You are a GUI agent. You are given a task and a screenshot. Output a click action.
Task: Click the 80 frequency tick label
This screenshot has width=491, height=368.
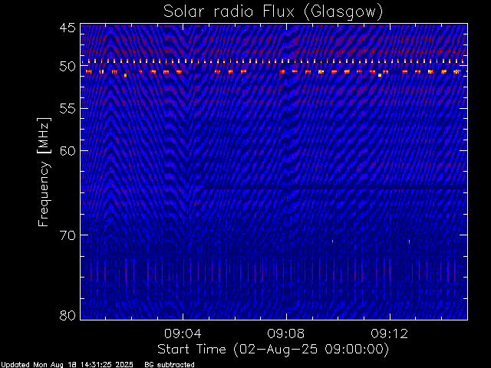coord(68,315)
